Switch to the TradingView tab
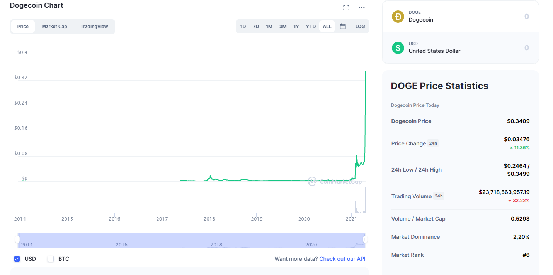Viewport: 553px width, 275px height. coord(94,27)
